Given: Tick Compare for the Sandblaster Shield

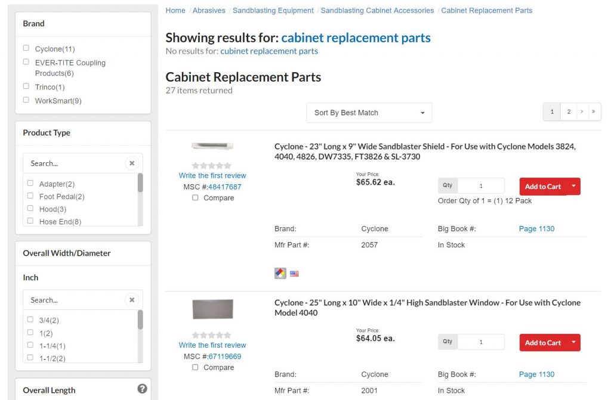Looking at the screenshot, I should point(195,197).
